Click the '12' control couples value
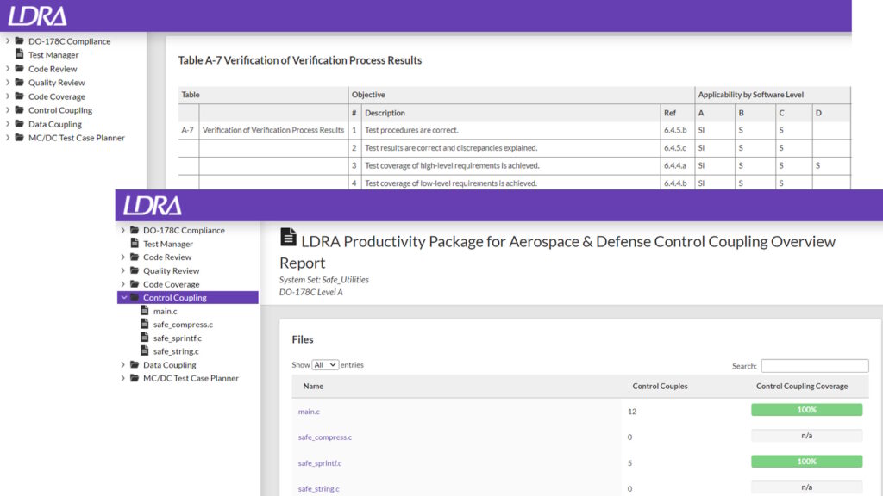This screenshot has height=496, width=883. 632,412
